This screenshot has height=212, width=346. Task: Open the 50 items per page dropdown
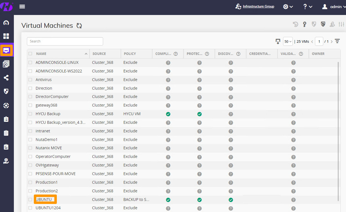point(288,42)
